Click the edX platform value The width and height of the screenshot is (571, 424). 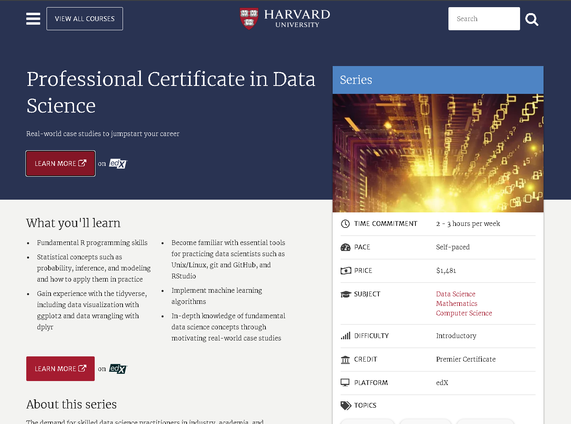(x=442, y=383)
